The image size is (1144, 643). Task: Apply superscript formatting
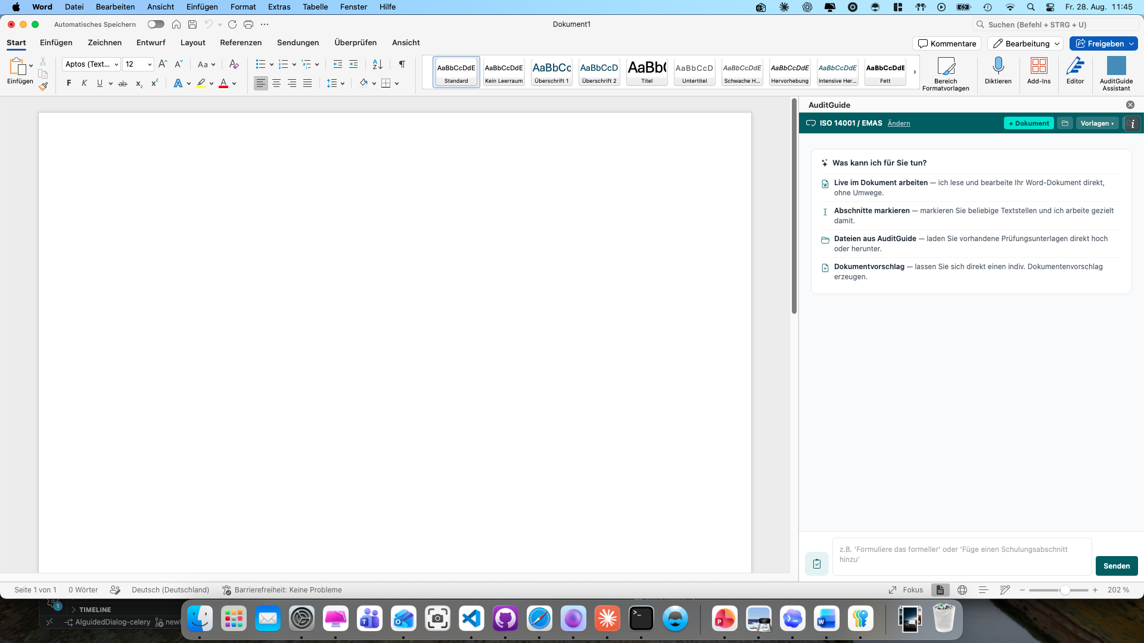click(154, 83)
